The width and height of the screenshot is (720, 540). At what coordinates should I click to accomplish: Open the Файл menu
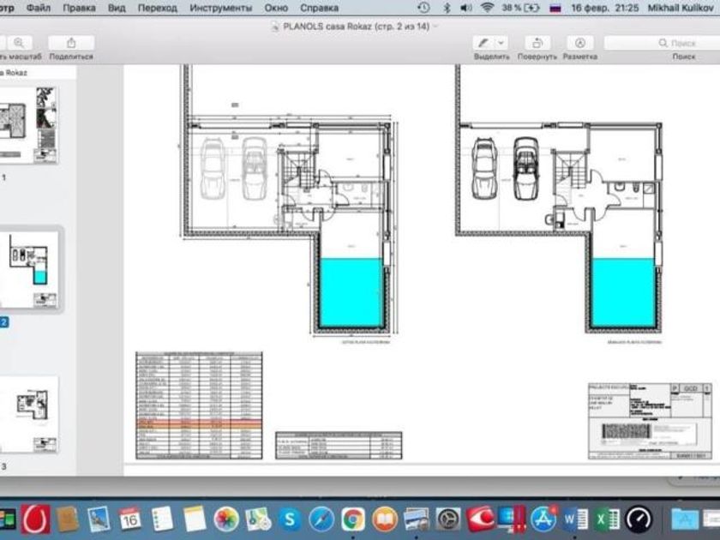38,8
